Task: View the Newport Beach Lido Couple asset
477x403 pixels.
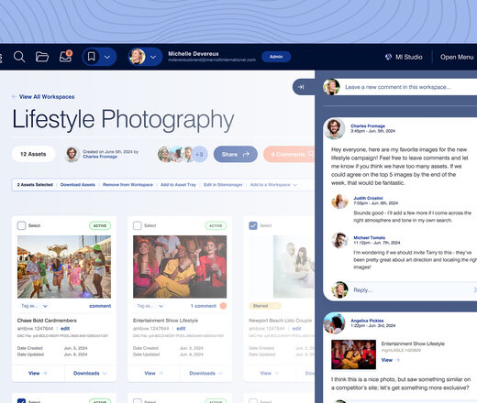Action: point(270,373)
